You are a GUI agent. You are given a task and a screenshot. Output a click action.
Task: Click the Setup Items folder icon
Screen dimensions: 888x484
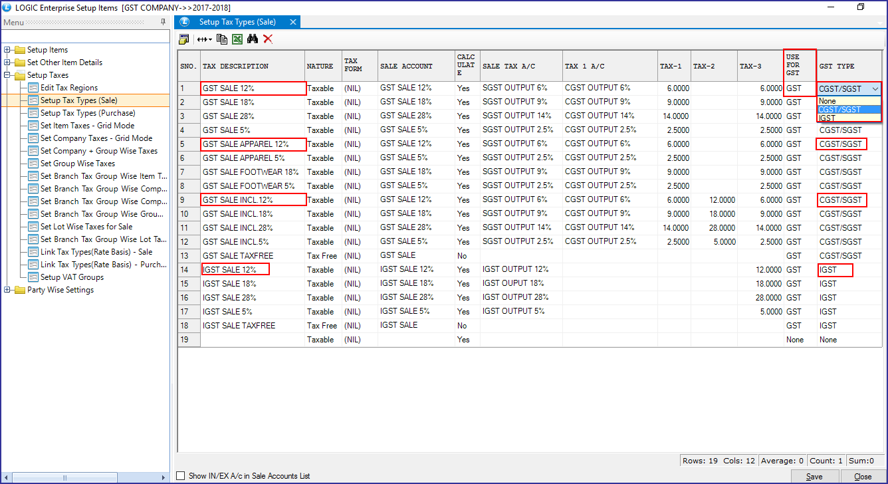(x=19, y=50)
